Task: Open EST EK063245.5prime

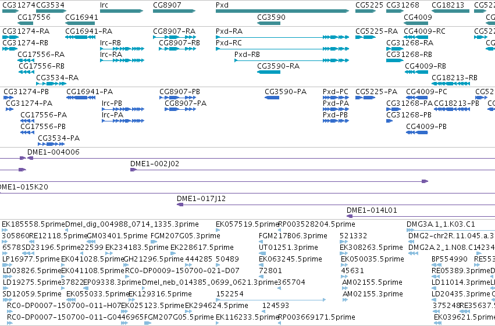Action: click(261, 265)
